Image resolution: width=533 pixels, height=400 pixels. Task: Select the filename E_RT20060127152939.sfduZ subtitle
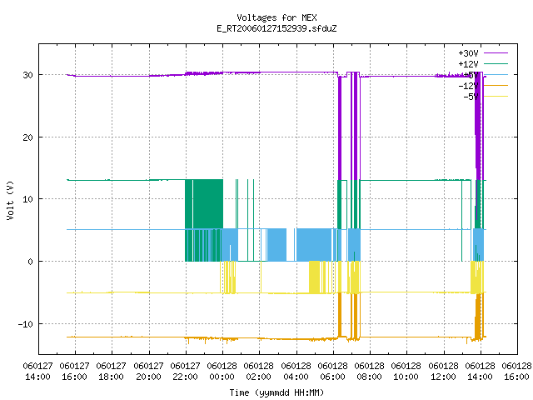click(x=276, y=28)
